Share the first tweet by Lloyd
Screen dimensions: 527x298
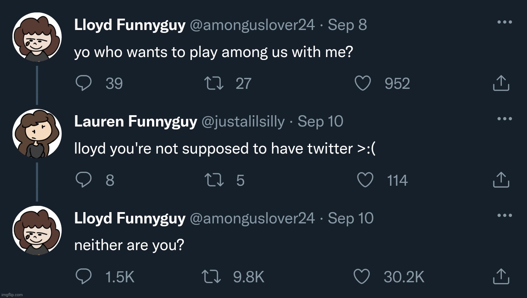501,83
